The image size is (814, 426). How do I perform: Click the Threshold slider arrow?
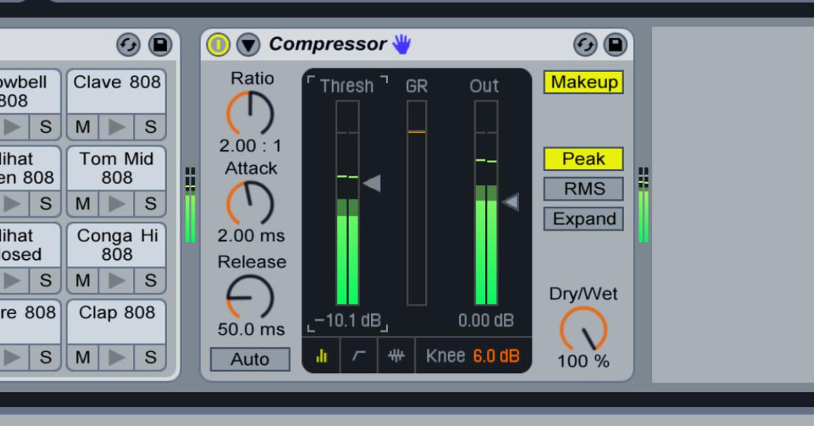click(372, 183)
